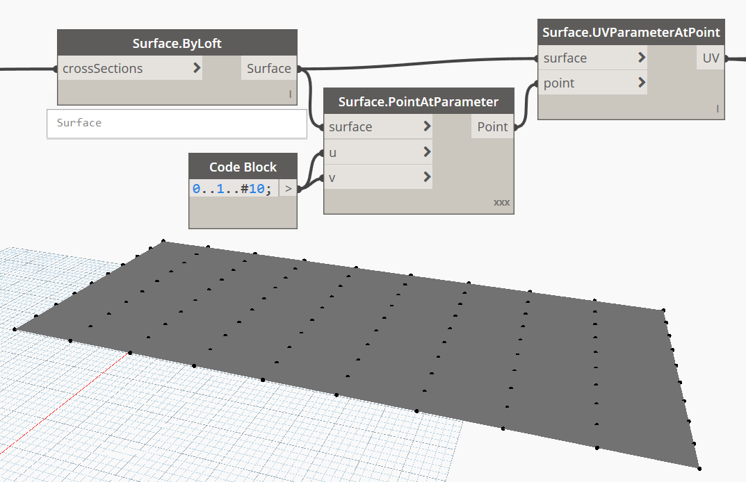
Task: Click the Surface.ByLoft node title
Action: pyautogui.click(x=177, y=44)
